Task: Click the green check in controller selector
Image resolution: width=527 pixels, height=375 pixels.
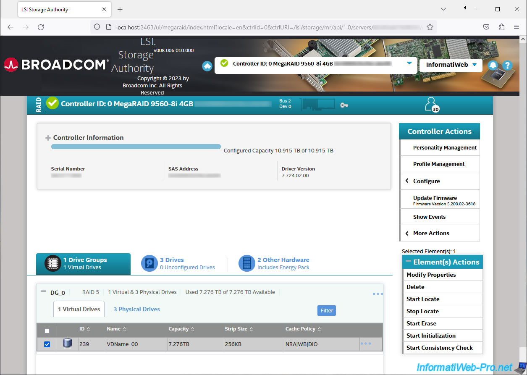Action: (224, 63)
